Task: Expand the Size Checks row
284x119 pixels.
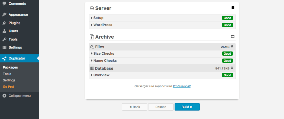Action: (x=162, y=54)
